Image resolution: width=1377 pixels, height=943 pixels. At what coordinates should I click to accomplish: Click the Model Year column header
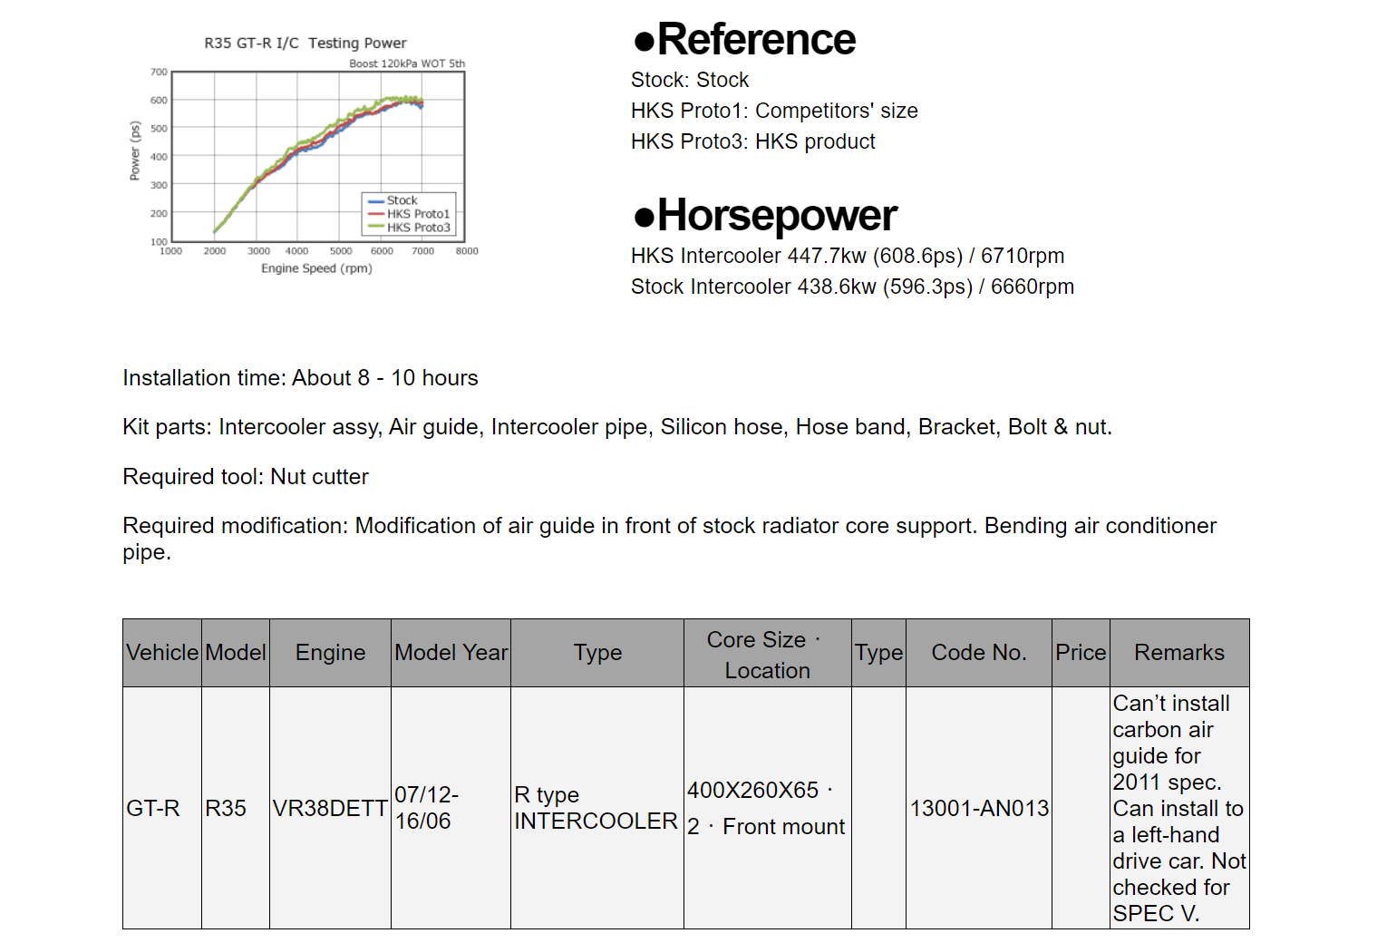pyautogui.click(x=451, y=653)
